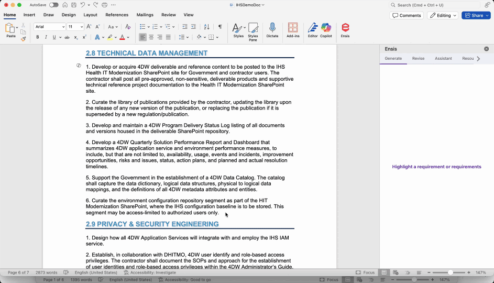Decrease font size with the smaller A icon
The height and width of the screenshot is (283, 494).
pos(97,27)
